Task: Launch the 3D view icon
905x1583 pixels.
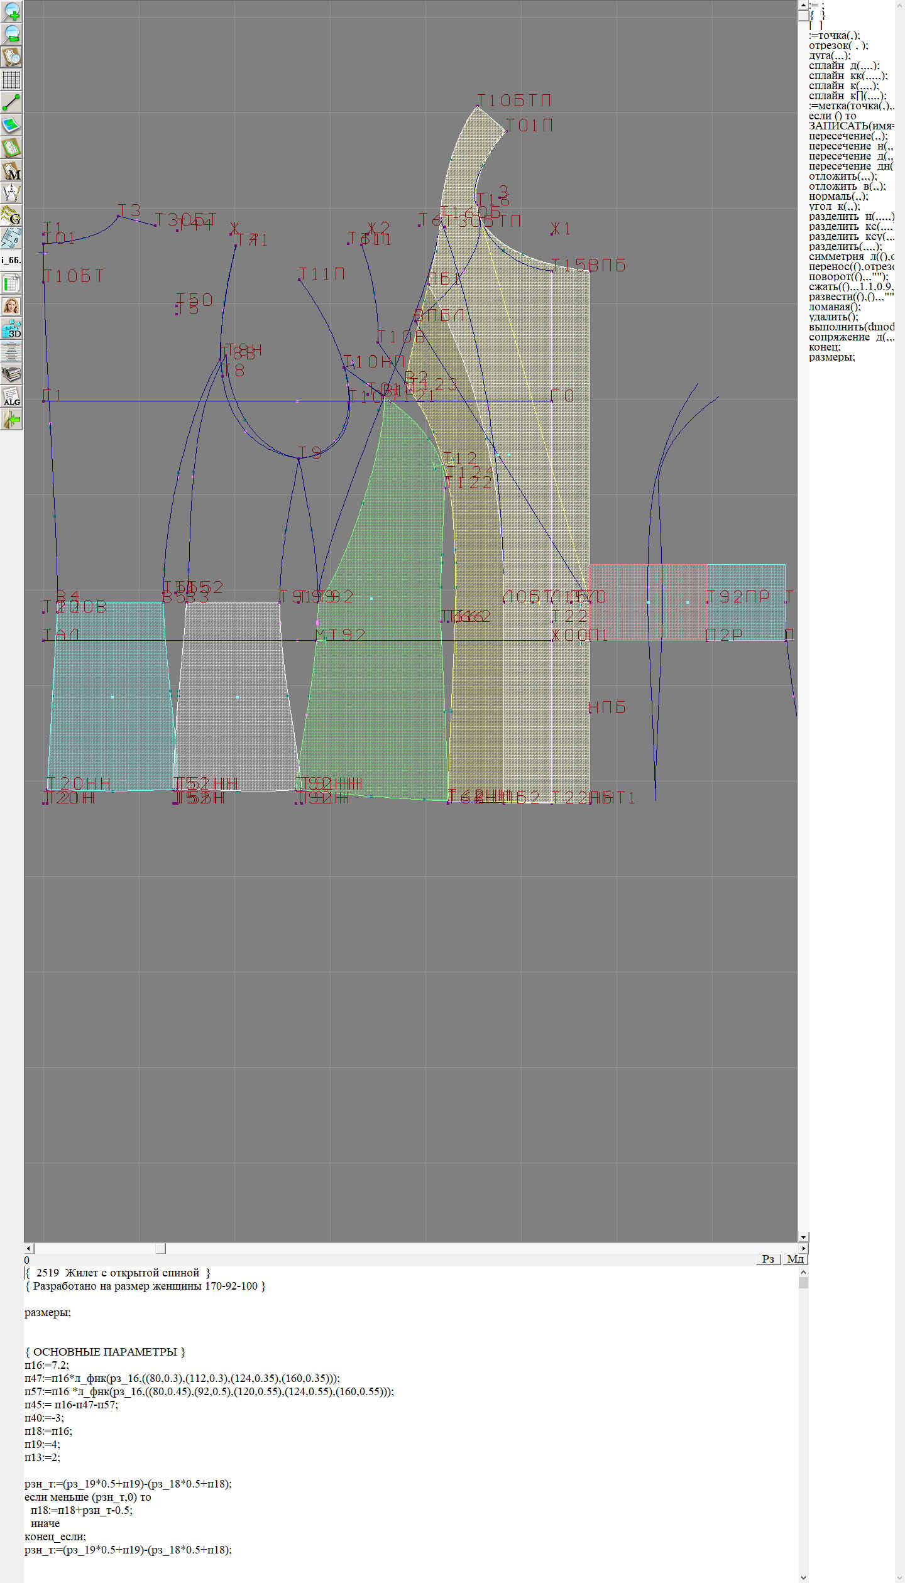Action: [11, 329]
